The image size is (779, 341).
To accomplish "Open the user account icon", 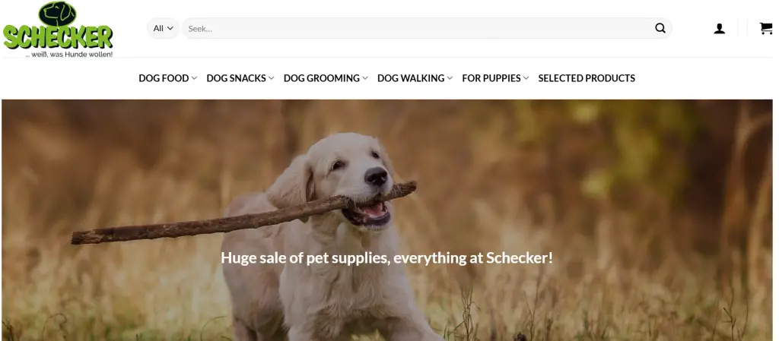I will [719, 29].
